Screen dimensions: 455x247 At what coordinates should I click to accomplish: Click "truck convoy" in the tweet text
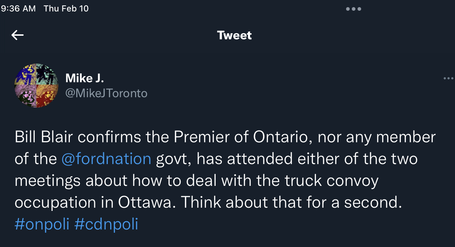pos(332,181)
